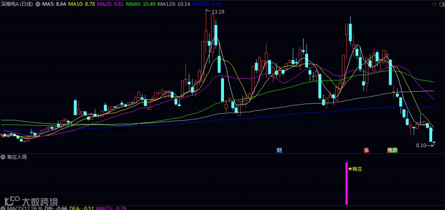Collapse the 有庄入场 indicator panel arrow

coord(3,157)
